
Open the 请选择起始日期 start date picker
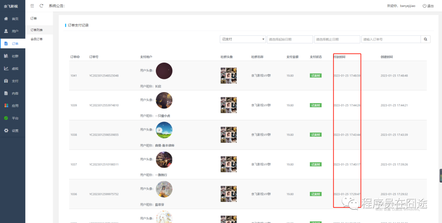coord(290,39)
